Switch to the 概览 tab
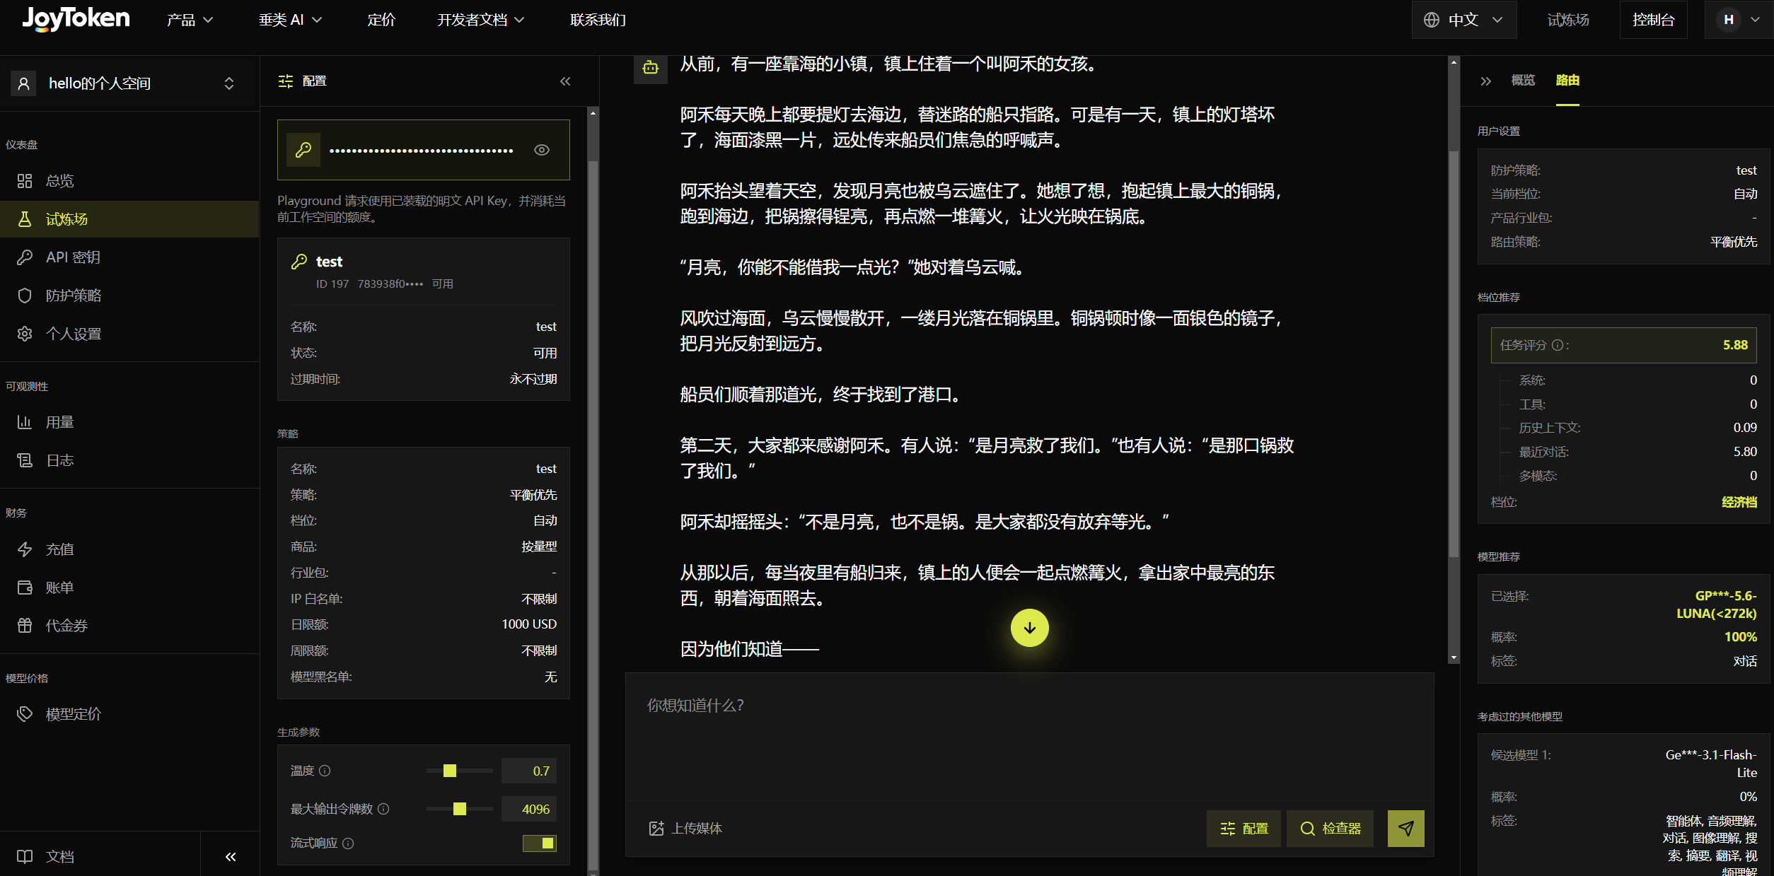The width and height of the screenshot is (1774, 876). (1523, 81)
